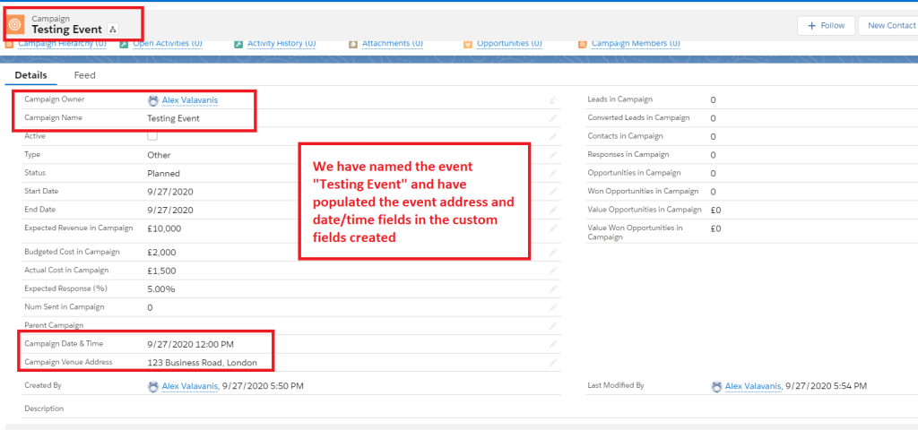
Task: Toggle the Active checkbox
Action: [152, 136]
